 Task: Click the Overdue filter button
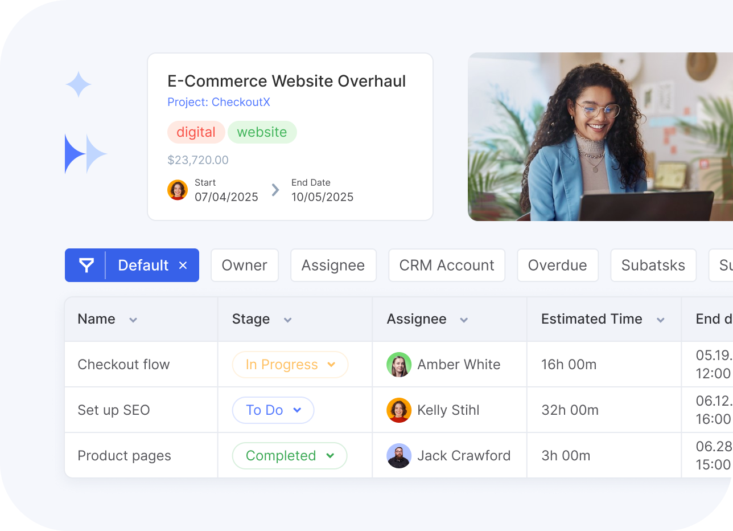[x=557, y=265]
